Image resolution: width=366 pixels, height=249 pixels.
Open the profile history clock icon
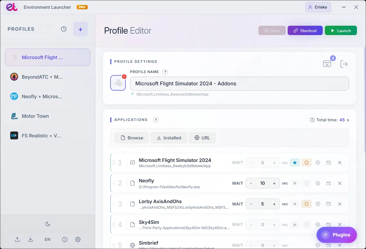(64, 29)
